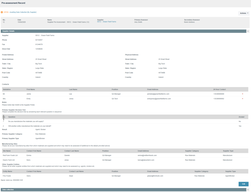
Task: Click the postal Post Code value 45754BB
Action: (x=39, y=73)
